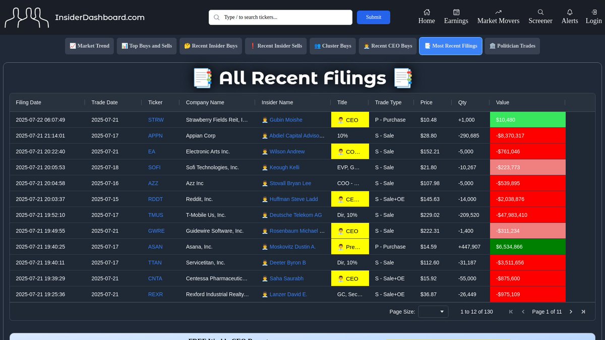The image size is (605, 340).
Task: Open the Market Movers trend icon
Action: pos(498,12)
